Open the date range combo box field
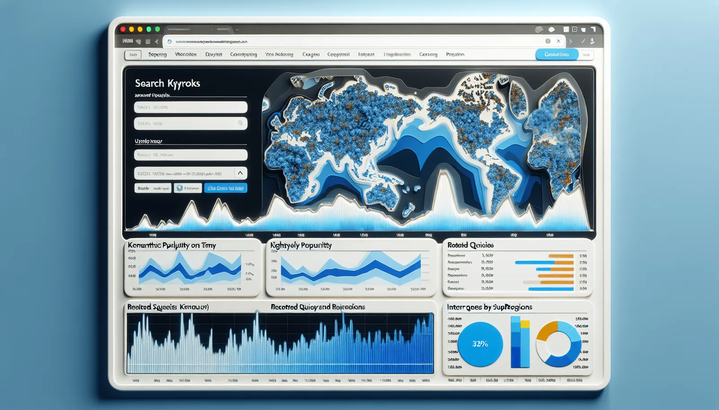Viewport: 719px width, 410px height. (x=191, y=173)
